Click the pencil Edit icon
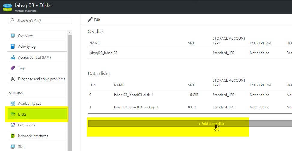 tap(90, 20)
